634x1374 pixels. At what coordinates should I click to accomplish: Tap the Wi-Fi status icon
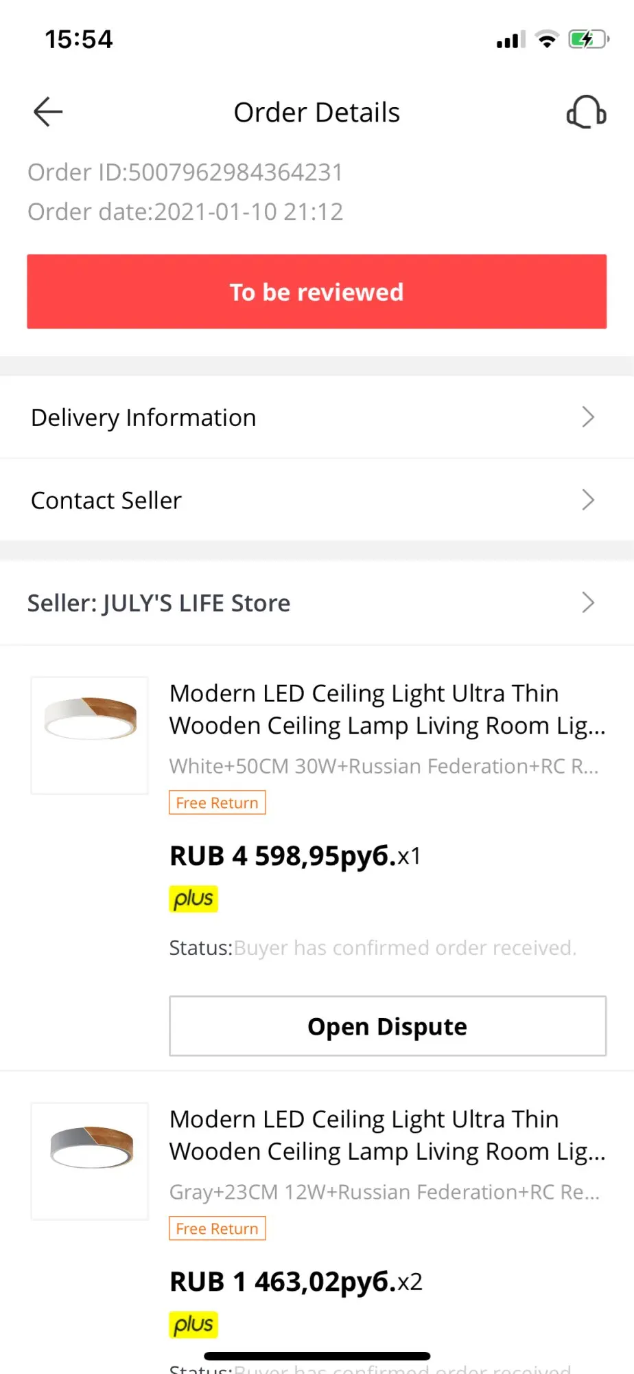[547, 39]
